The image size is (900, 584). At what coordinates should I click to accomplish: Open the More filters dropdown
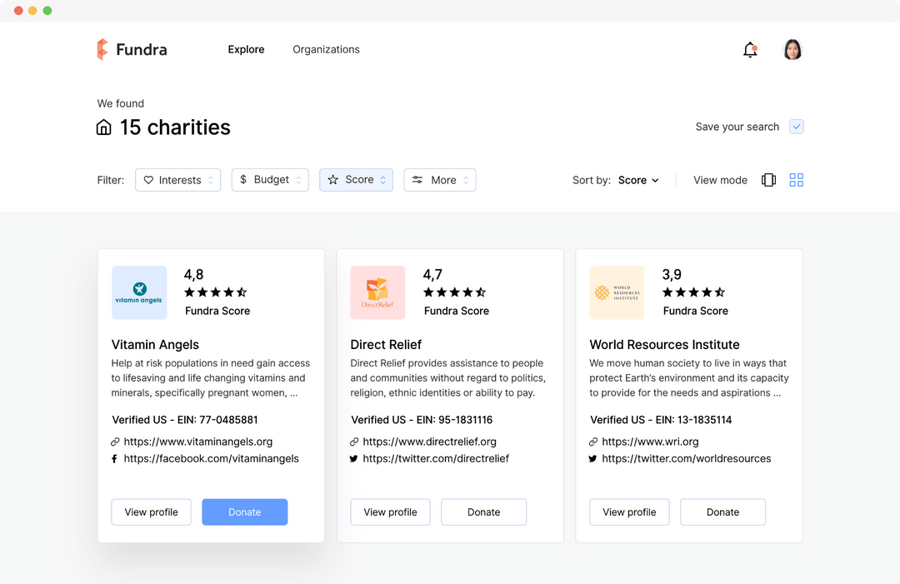440,180
